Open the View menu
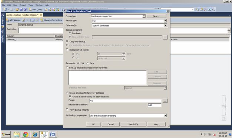The height and width of the screenshot is (139, 233). [x=15, y=5]
